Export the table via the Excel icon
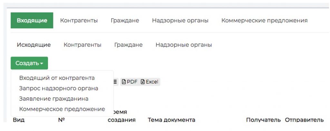Image resolution: width=330 pixels, height=131 pixels. 150,82
